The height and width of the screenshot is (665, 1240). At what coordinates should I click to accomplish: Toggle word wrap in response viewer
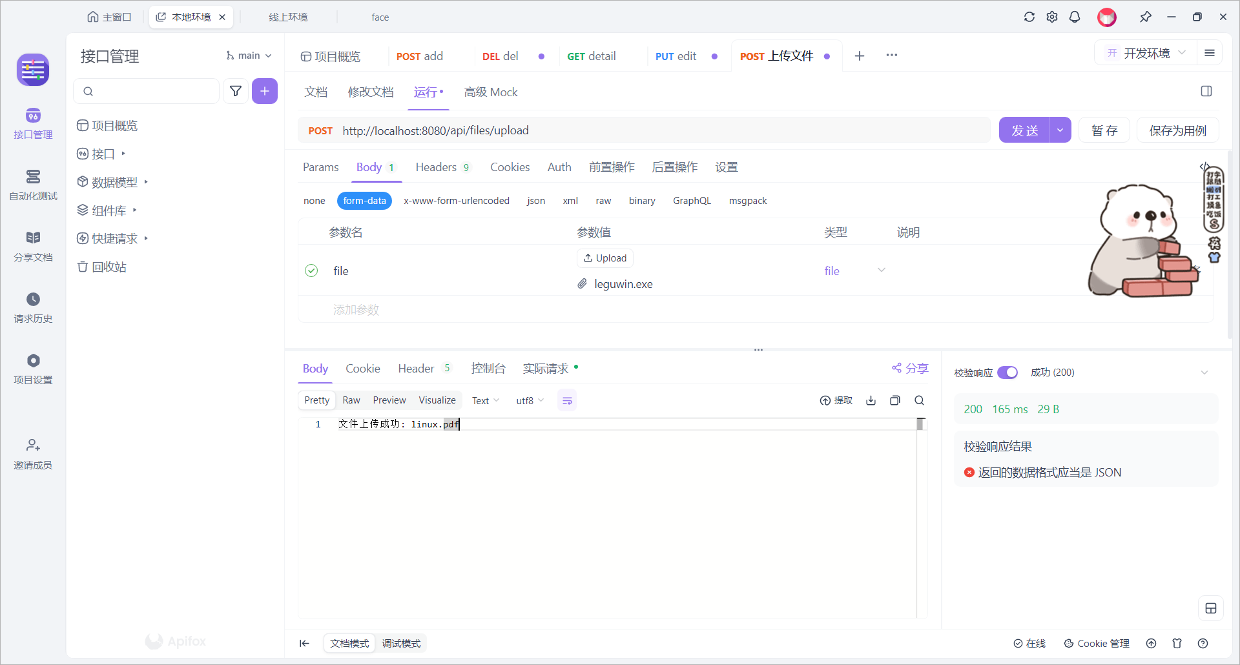click(x=567, y=401)
